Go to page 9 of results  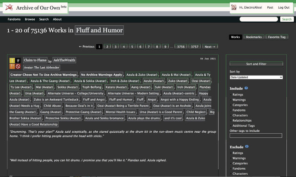(x=165, y=47)
